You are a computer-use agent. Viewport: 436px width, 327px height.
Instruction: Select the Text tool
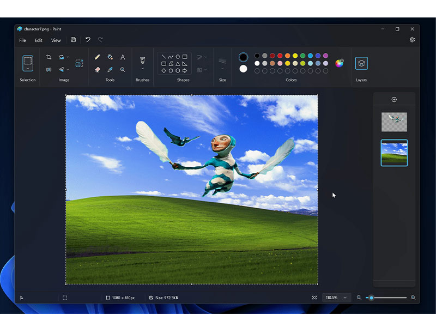(x=123, y=57)
